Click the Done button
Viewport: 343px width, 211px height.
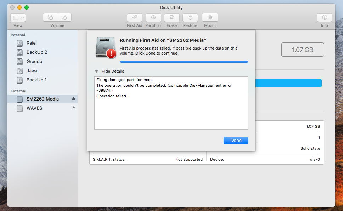[236, 141]
